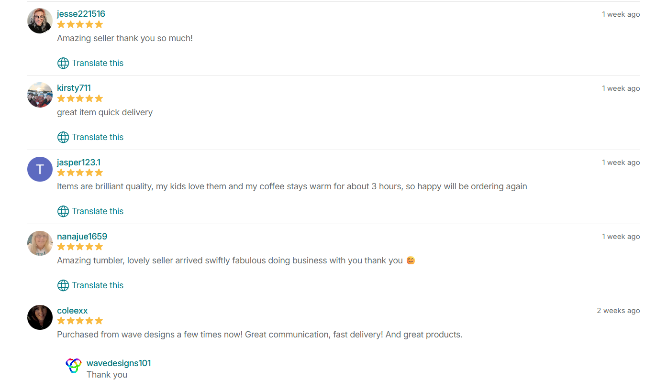Visit kirsty711's username link
Screen dimensions: 667x390
pos(74,88)
